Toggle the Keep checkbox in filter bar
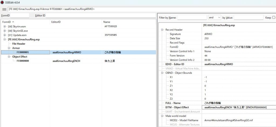 274,17
